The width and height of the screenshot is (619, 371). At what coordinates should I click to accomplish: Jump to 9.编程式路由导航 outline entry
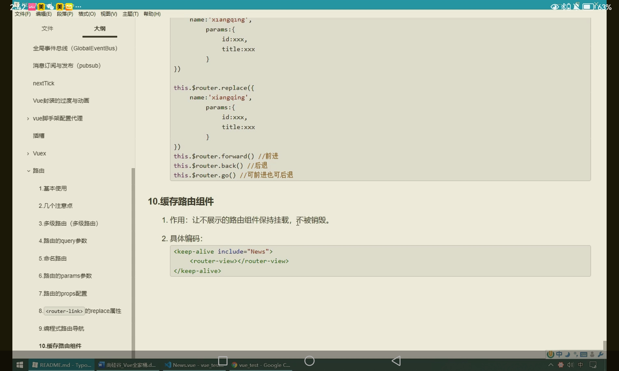[61, 328]
